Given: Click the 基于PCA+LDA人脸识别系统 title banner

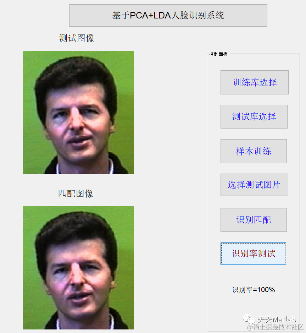Looking at the screenshot, I should (x=168, y=16).
